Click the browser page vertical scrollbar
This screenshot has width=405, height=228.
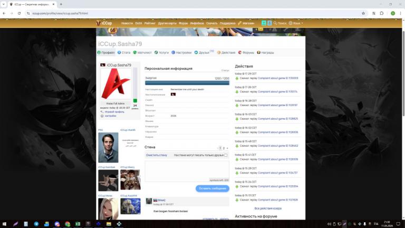(403, 73)
